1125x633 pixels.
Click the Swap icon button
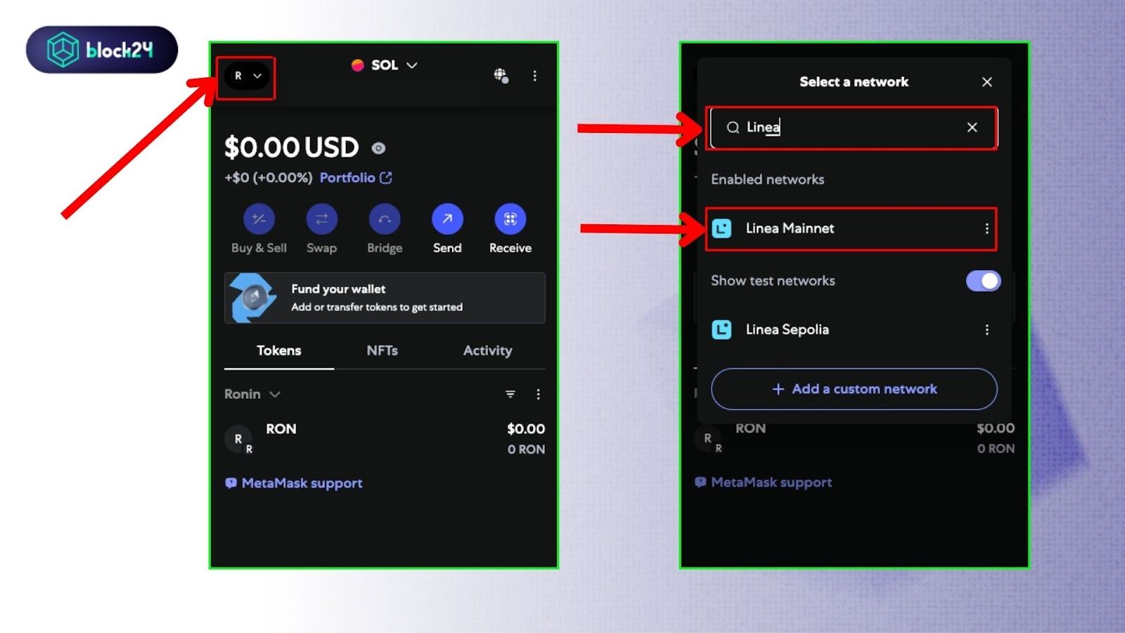point(321,219)
